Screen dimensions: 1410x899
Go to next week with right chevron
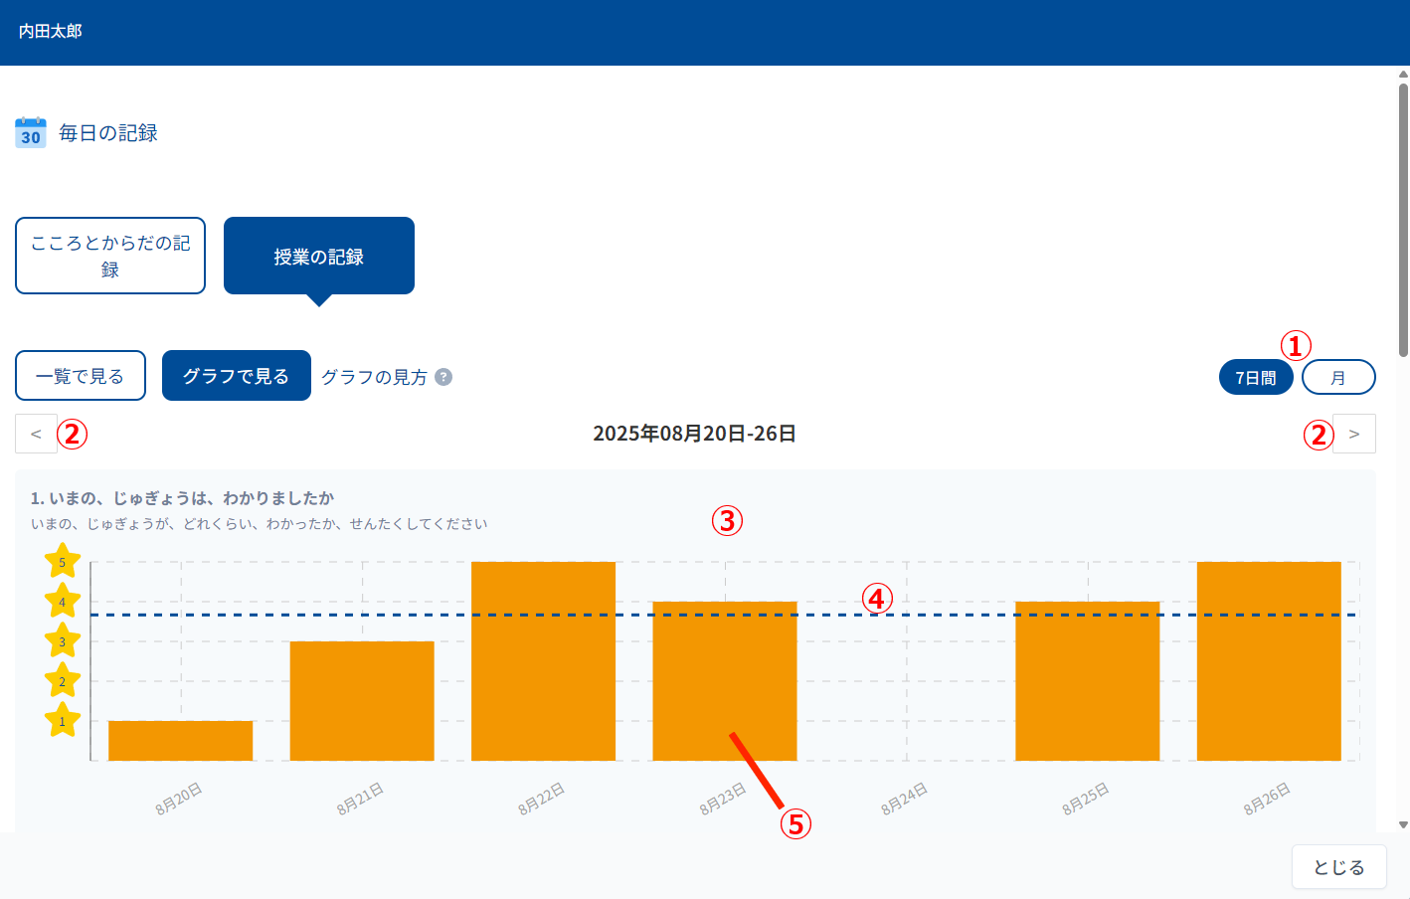1353,434
